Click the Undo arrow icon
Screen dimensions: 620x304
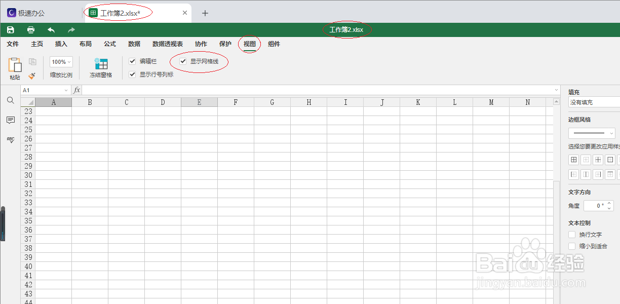tap(51, 30)
